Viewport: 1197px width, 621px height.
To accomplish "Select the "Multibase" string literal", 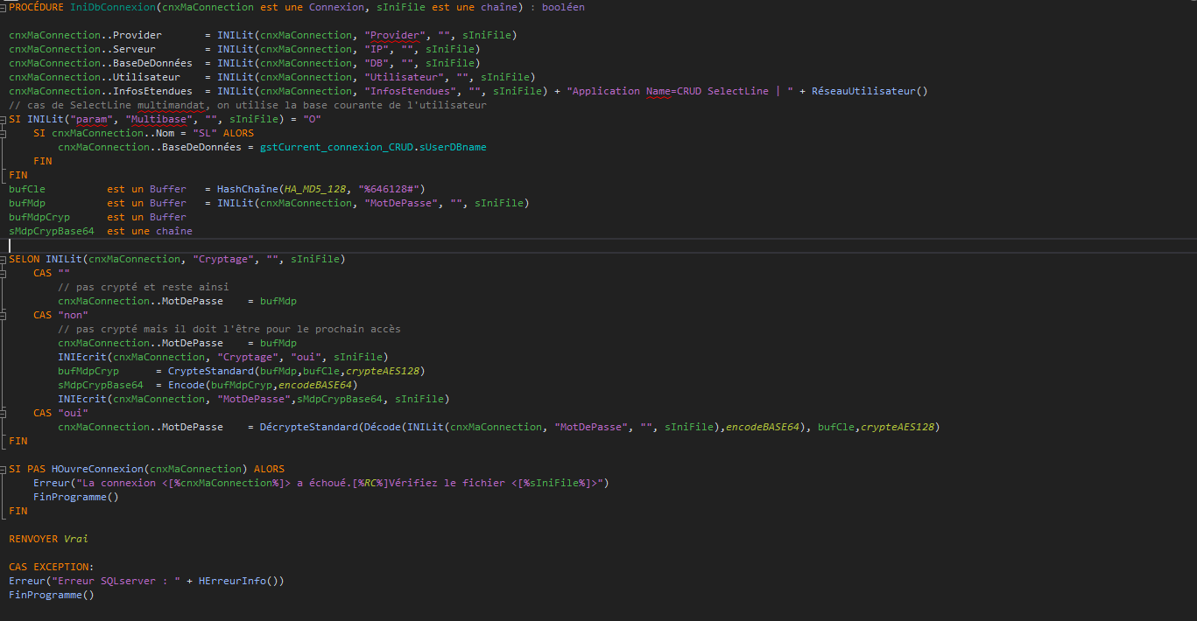I will (x=158, y=119).
